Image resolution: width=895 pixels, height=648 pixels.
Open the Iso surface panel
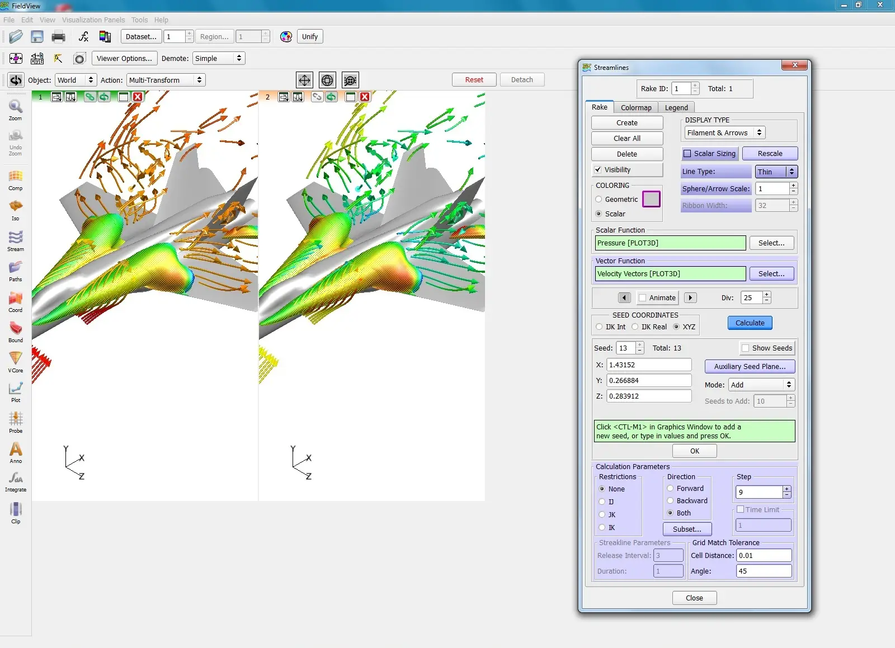16,210
